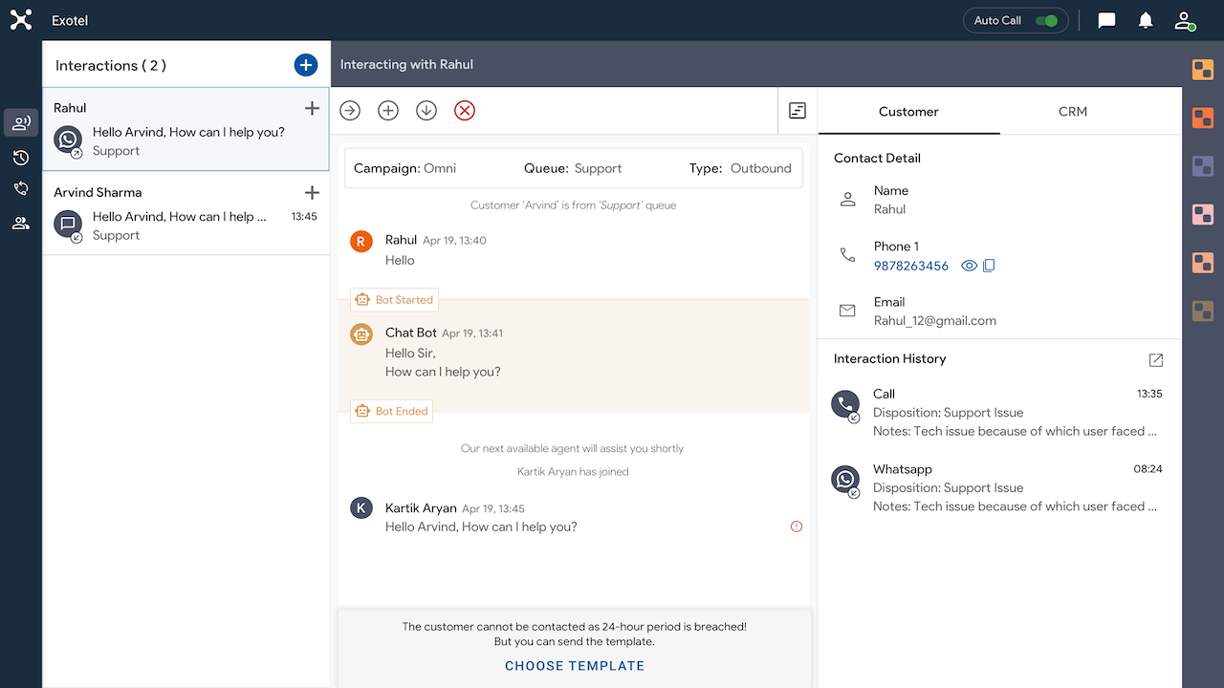Viewport: 1224px width, 688px height.
Task: Click the transfer arrow toolbar icon
Action: point(350,111)
